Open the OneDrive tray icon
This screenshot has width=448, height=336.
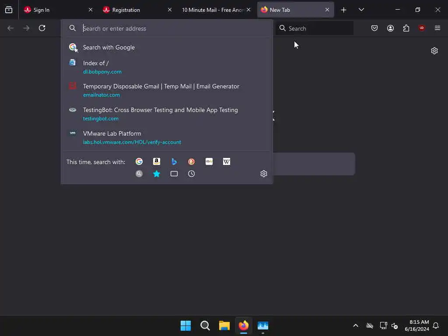click(x=370, y=325)
